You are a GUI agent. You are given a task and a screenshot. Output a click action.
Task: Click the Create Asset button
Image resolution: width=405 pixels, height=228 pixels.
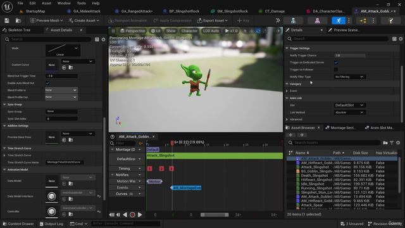click(x=84, y=20)
